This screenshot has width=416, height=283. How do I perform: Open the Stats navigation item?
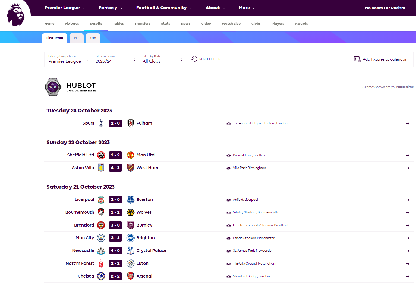pos(166,24)
